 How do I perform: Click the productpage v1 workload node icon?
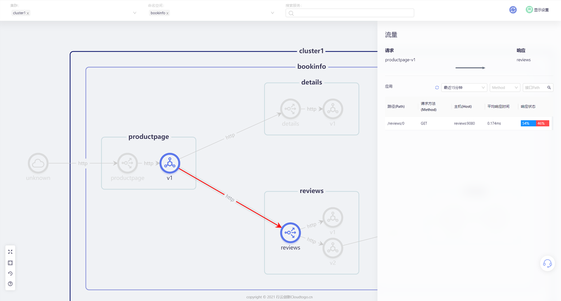tap(169, 163)
